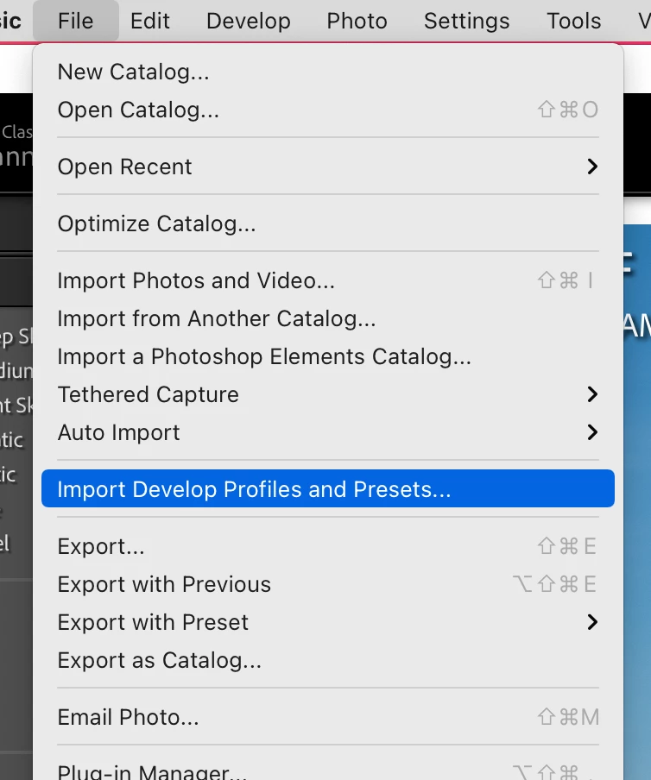
Task: Open the Edit menu
Action: (150, 21)
